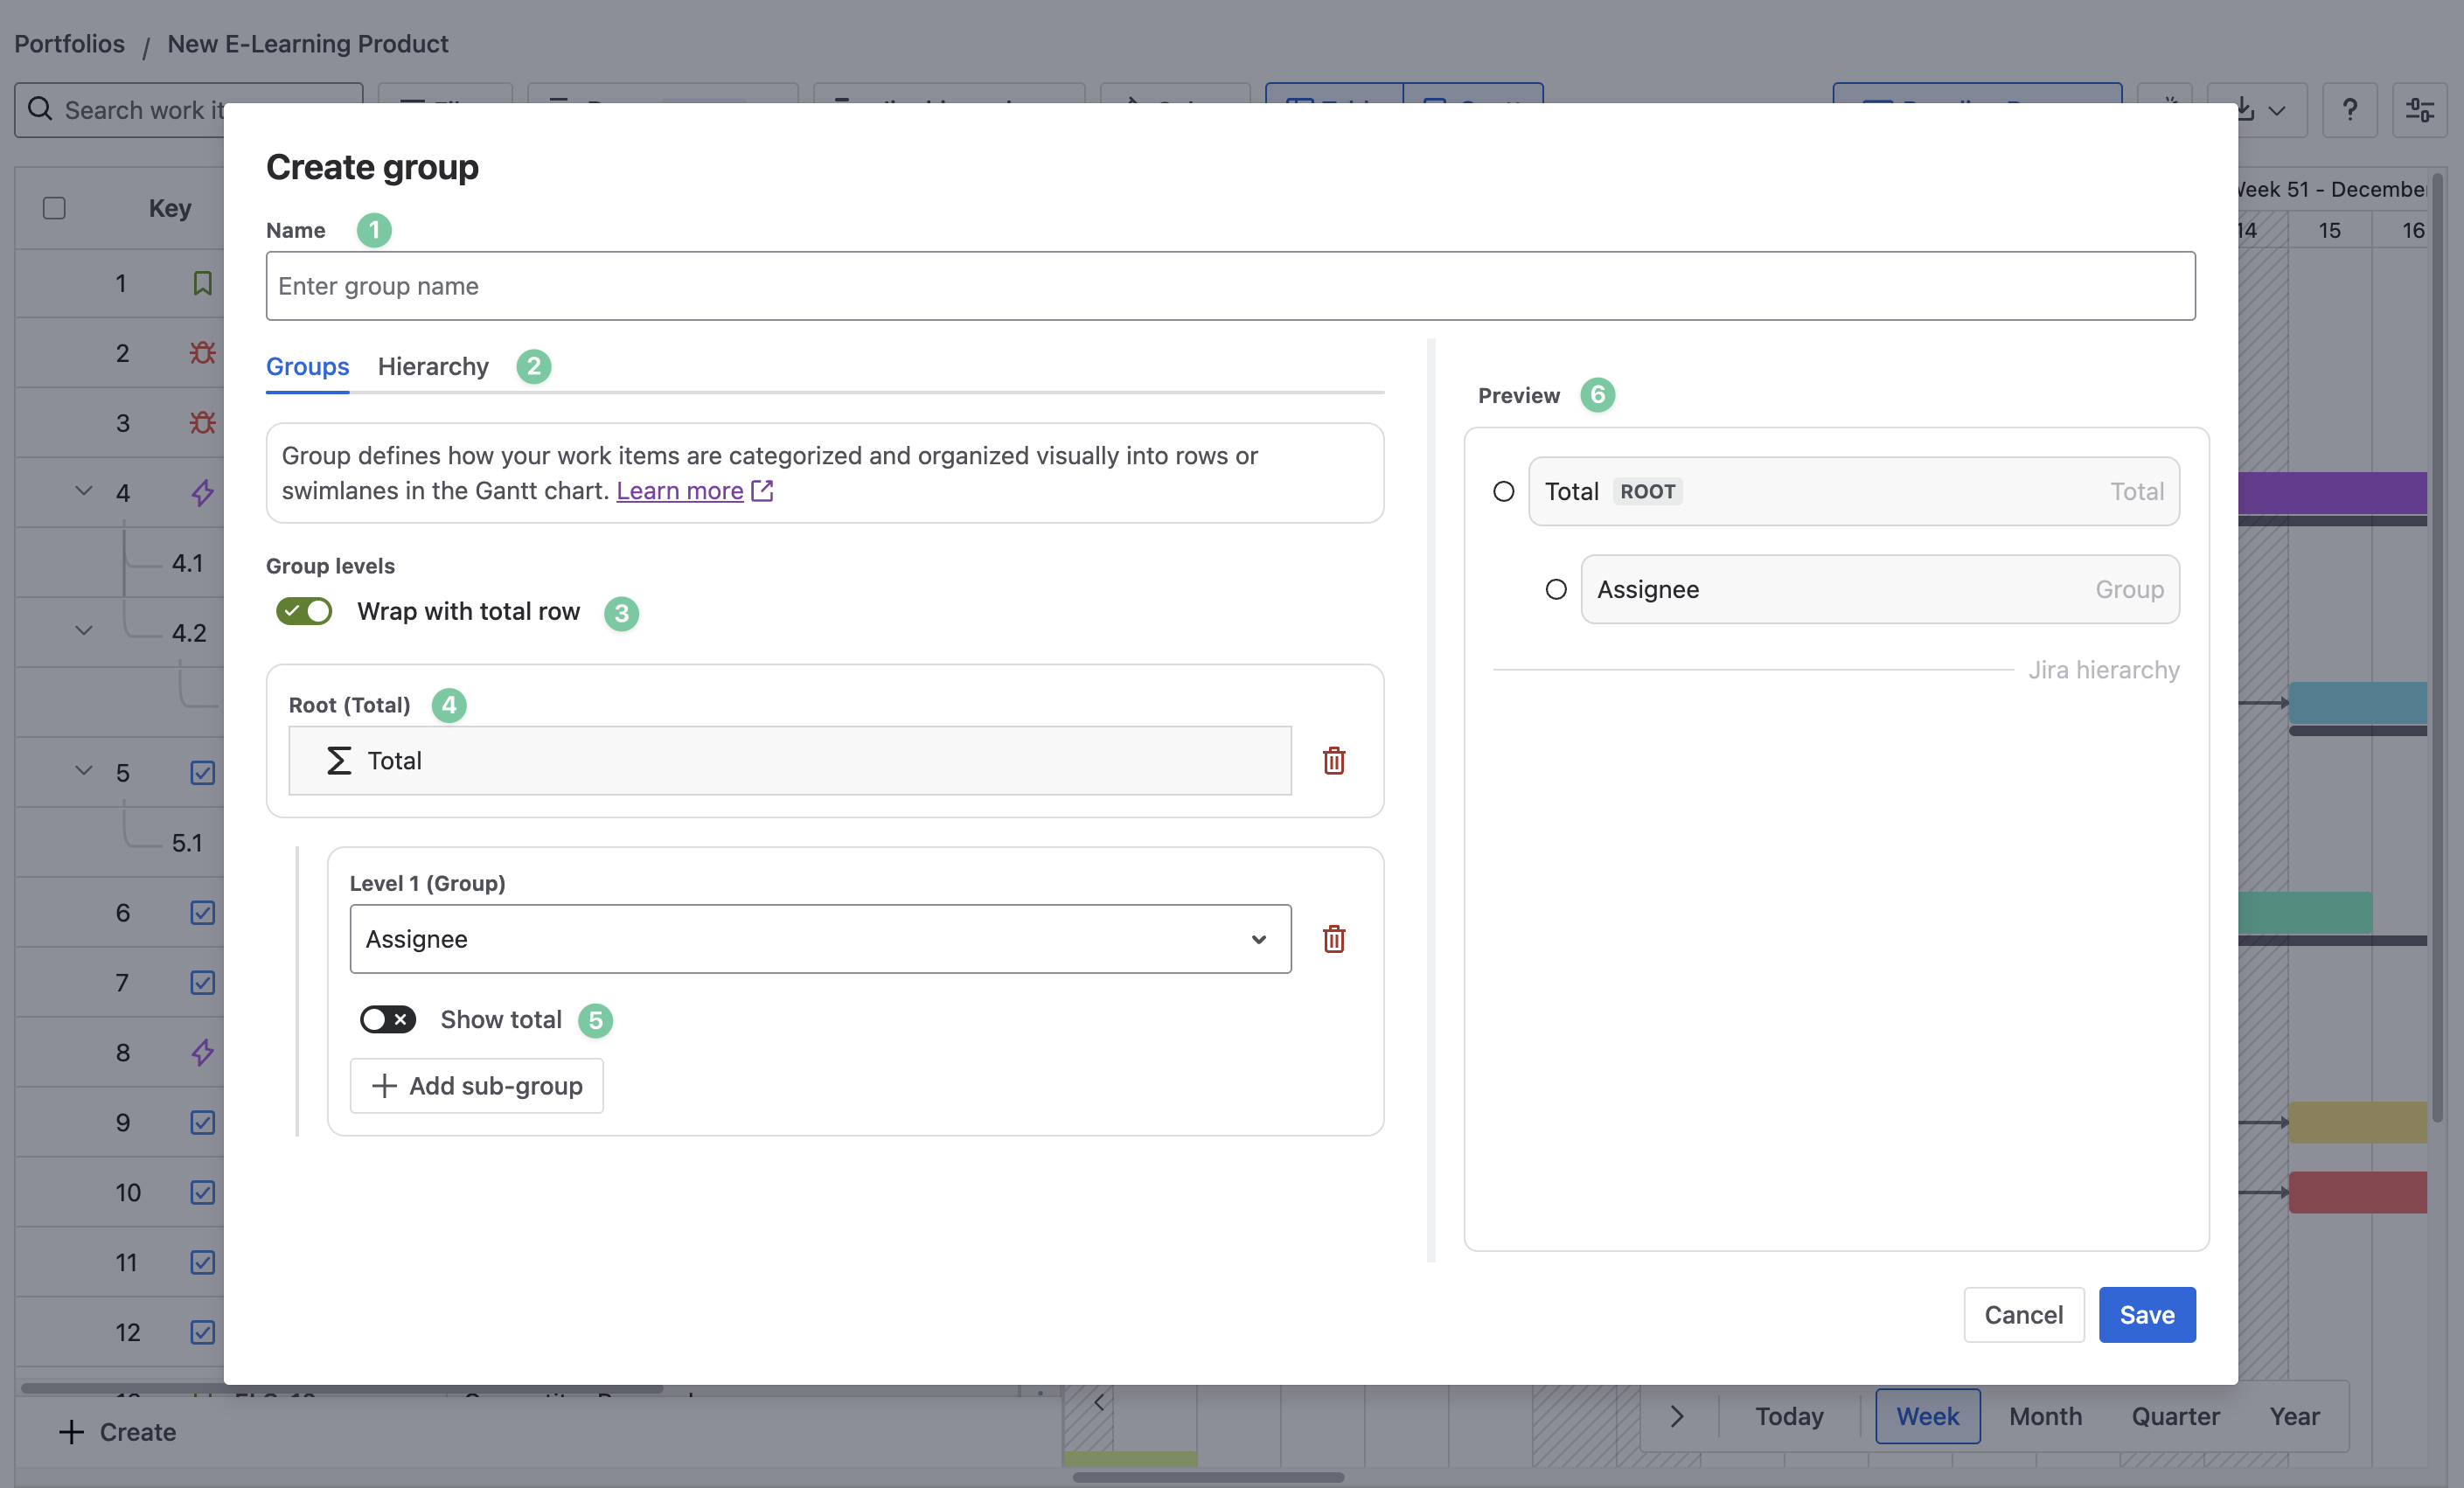
Task: Select the Groups tab
Action: click(x=307, y=367)
